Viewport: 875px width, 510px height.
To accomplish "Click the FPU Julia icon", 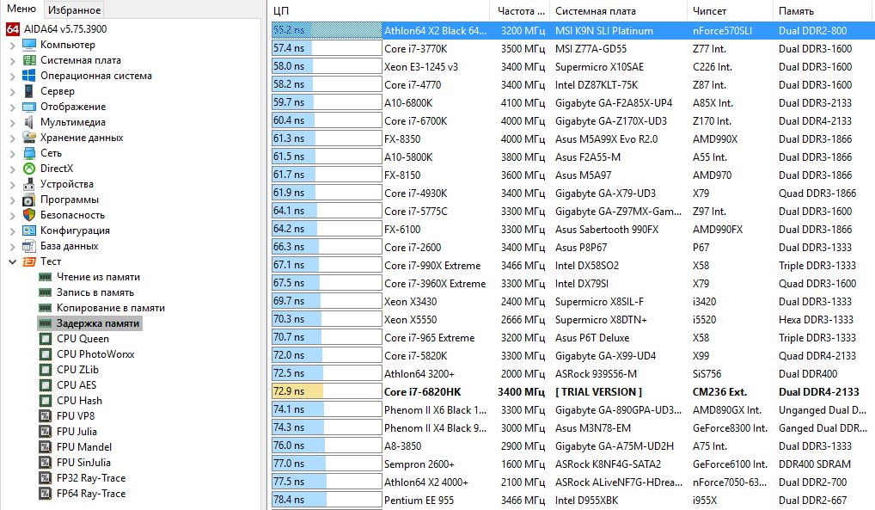I will click(x=46, y=431).
